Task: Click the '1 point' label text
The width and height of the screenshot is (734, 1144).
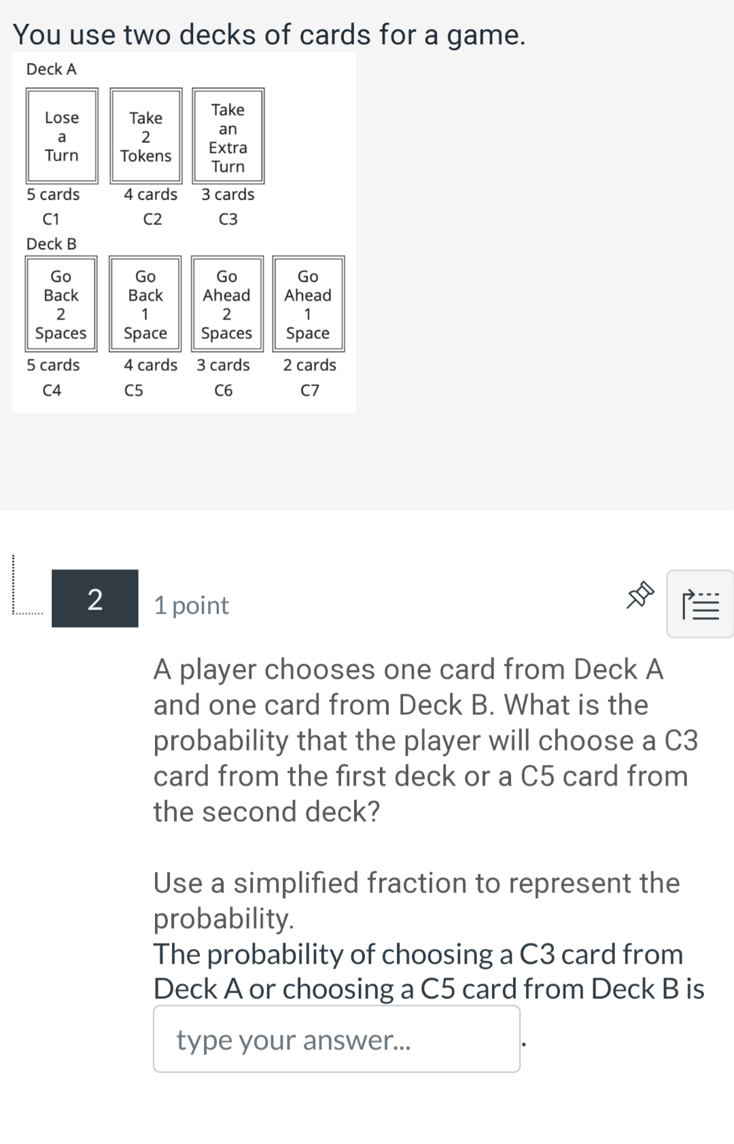Action: point(190,605)
